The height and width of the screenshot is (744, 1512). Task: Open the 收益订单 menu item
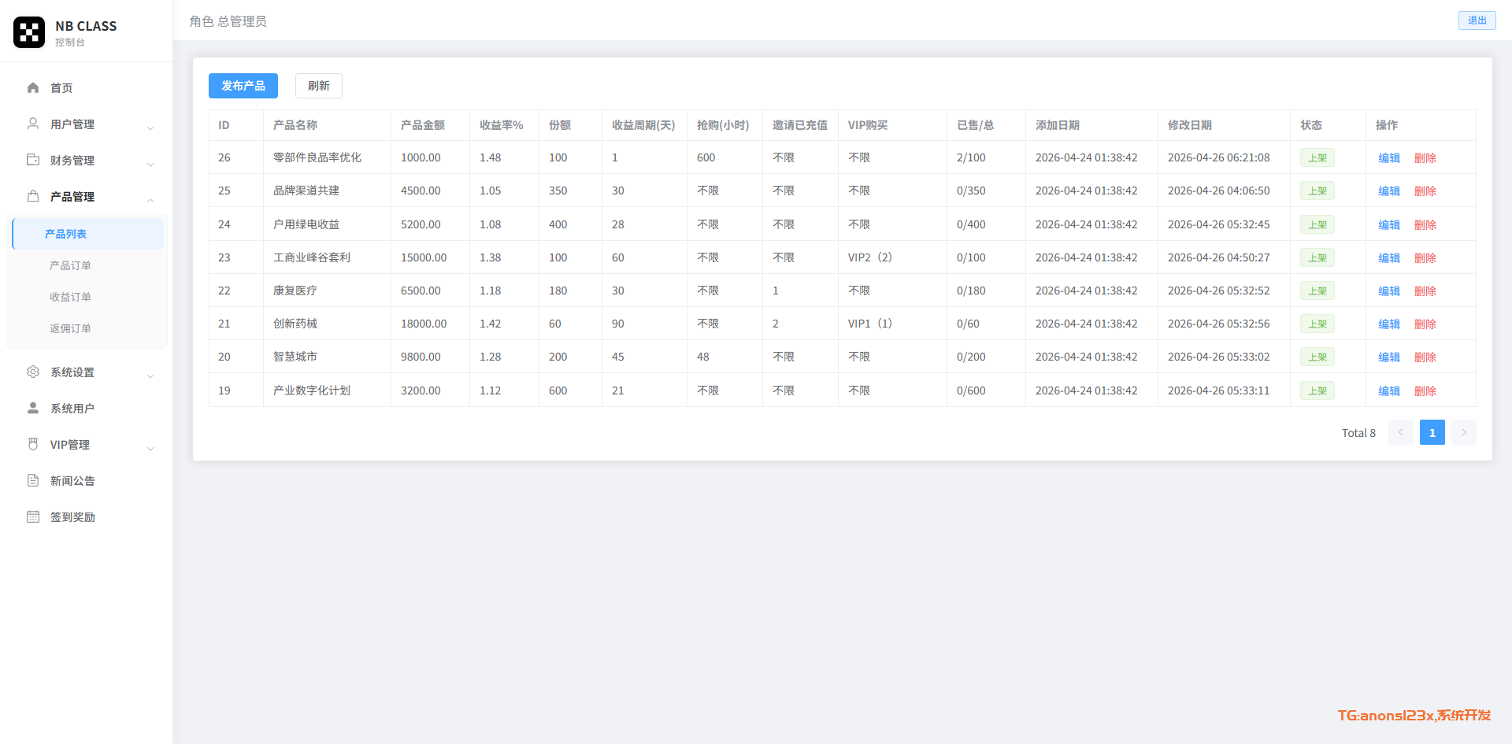point(70,297)
